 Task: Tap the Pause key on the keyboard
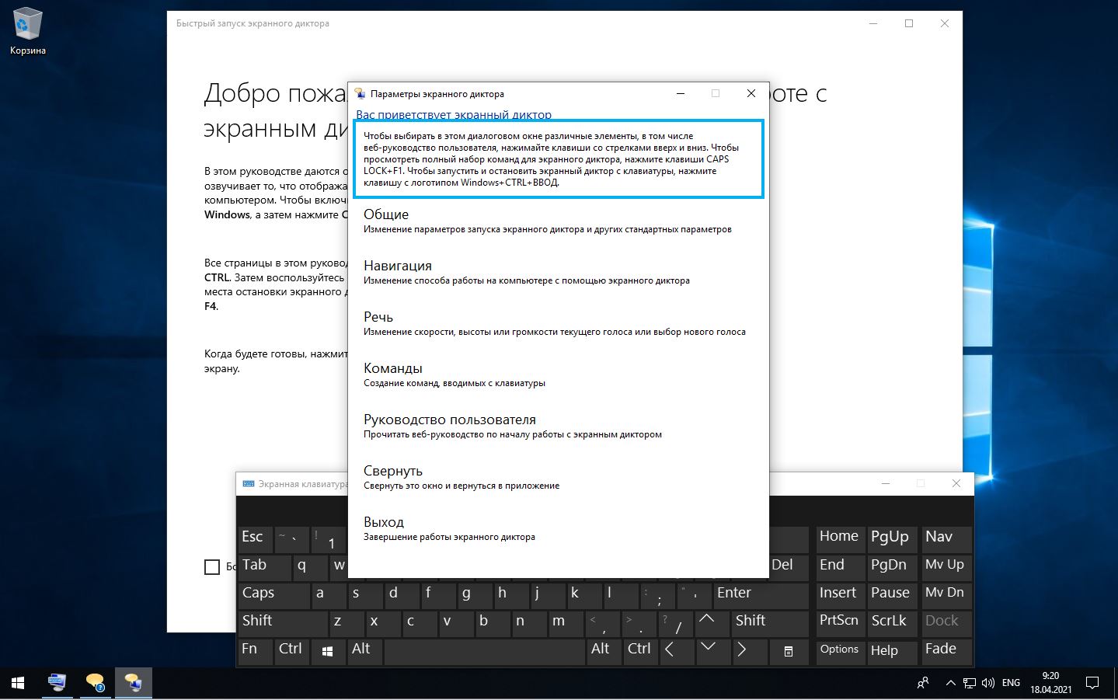(892, 594)
